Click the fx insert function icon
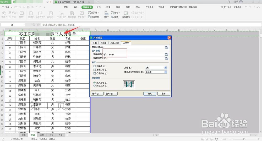Image resolution: width=262 pixels, height=141 pixels. click(x=38, y=25)
